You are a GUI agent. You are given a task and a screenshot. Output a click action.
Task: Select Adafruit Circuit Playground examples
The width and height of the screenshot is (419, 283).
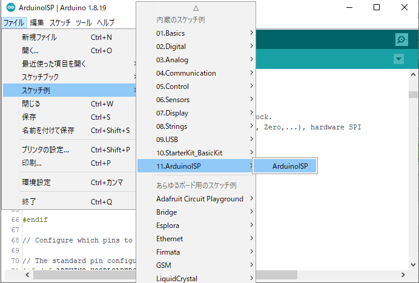click(200, 199)
